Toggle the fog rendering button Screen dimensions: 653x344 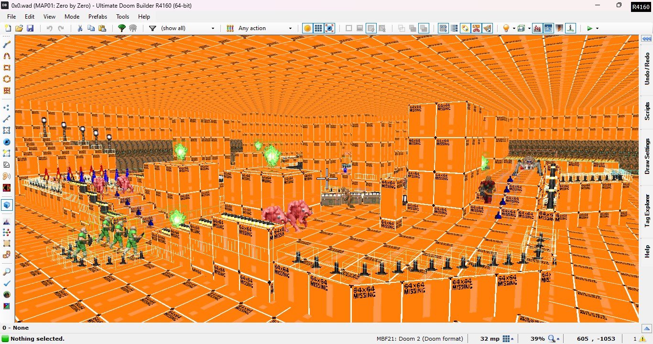(537, 28)
